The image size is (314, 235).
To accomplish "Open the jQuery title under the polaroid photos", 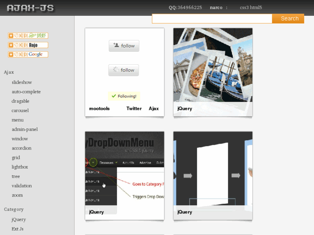I will click(x=184, y=109).
